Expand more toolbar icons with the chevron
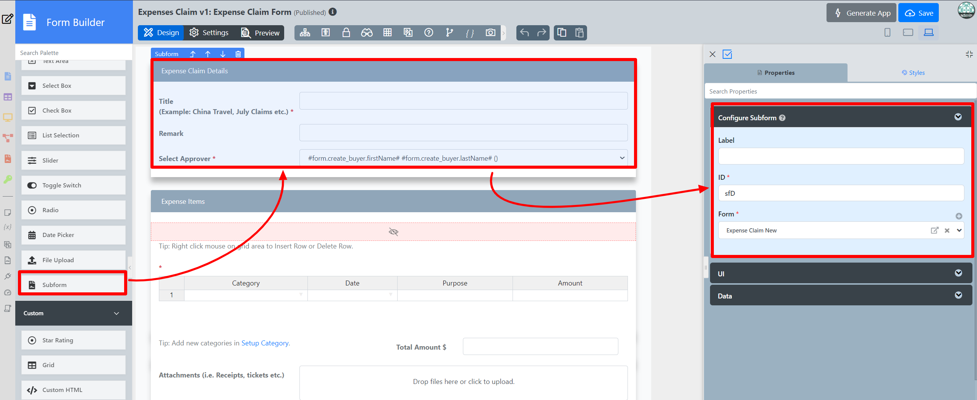This screenshot has height=400, width=977. point(503,33)
